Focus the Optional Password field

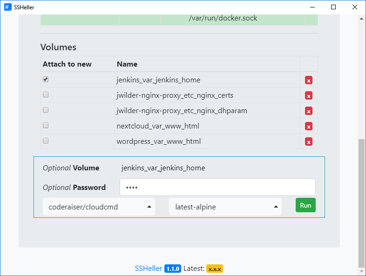click(x=217, y=187)
